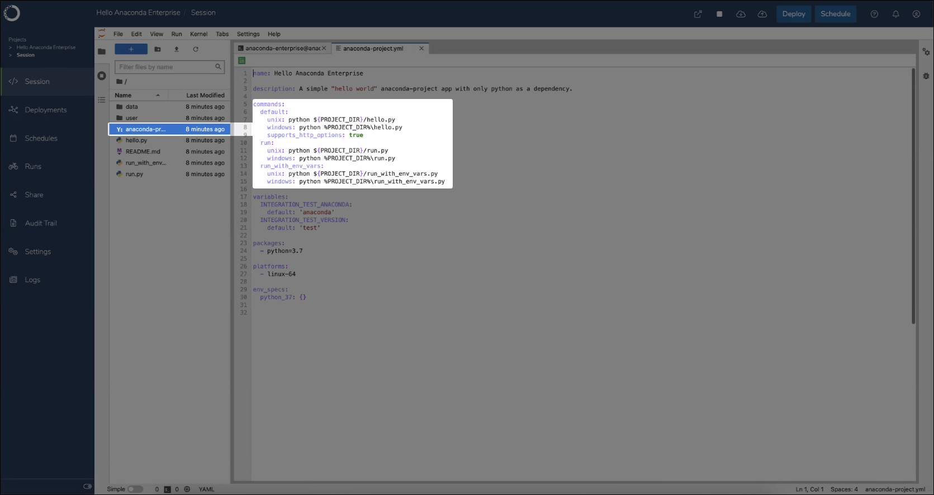
Task: Toggle the Simple interface mode switch
Action: coord(135,489)
